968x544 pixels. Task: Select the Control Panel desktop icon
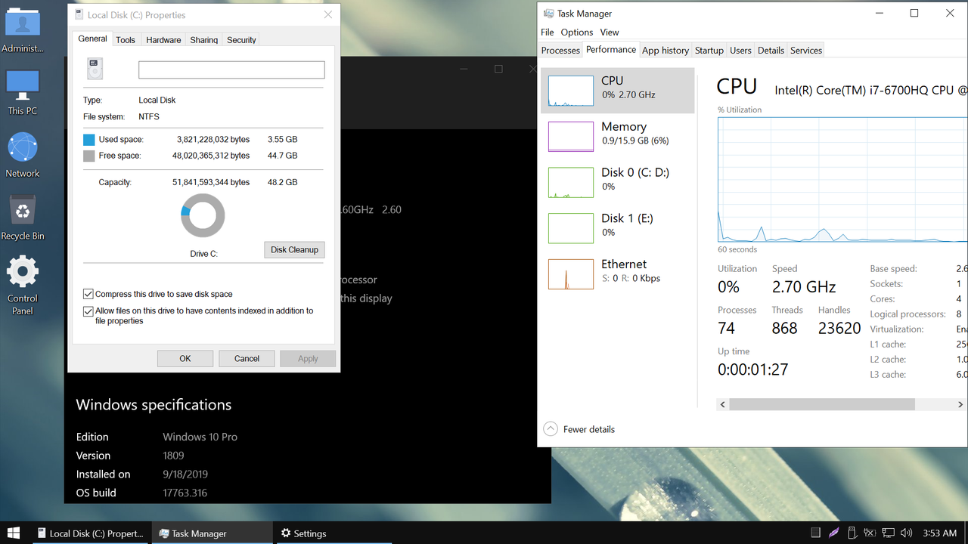pyautogui.click(x=23, y=285)
